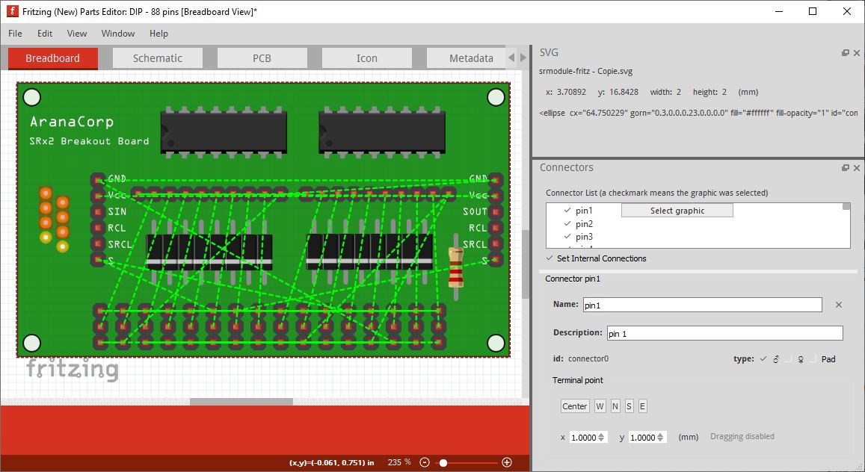Image resolution: width=865 pixels, height=472 pixels.
Task: Set terminal point to Center
Action: click(x=574, y=406)
